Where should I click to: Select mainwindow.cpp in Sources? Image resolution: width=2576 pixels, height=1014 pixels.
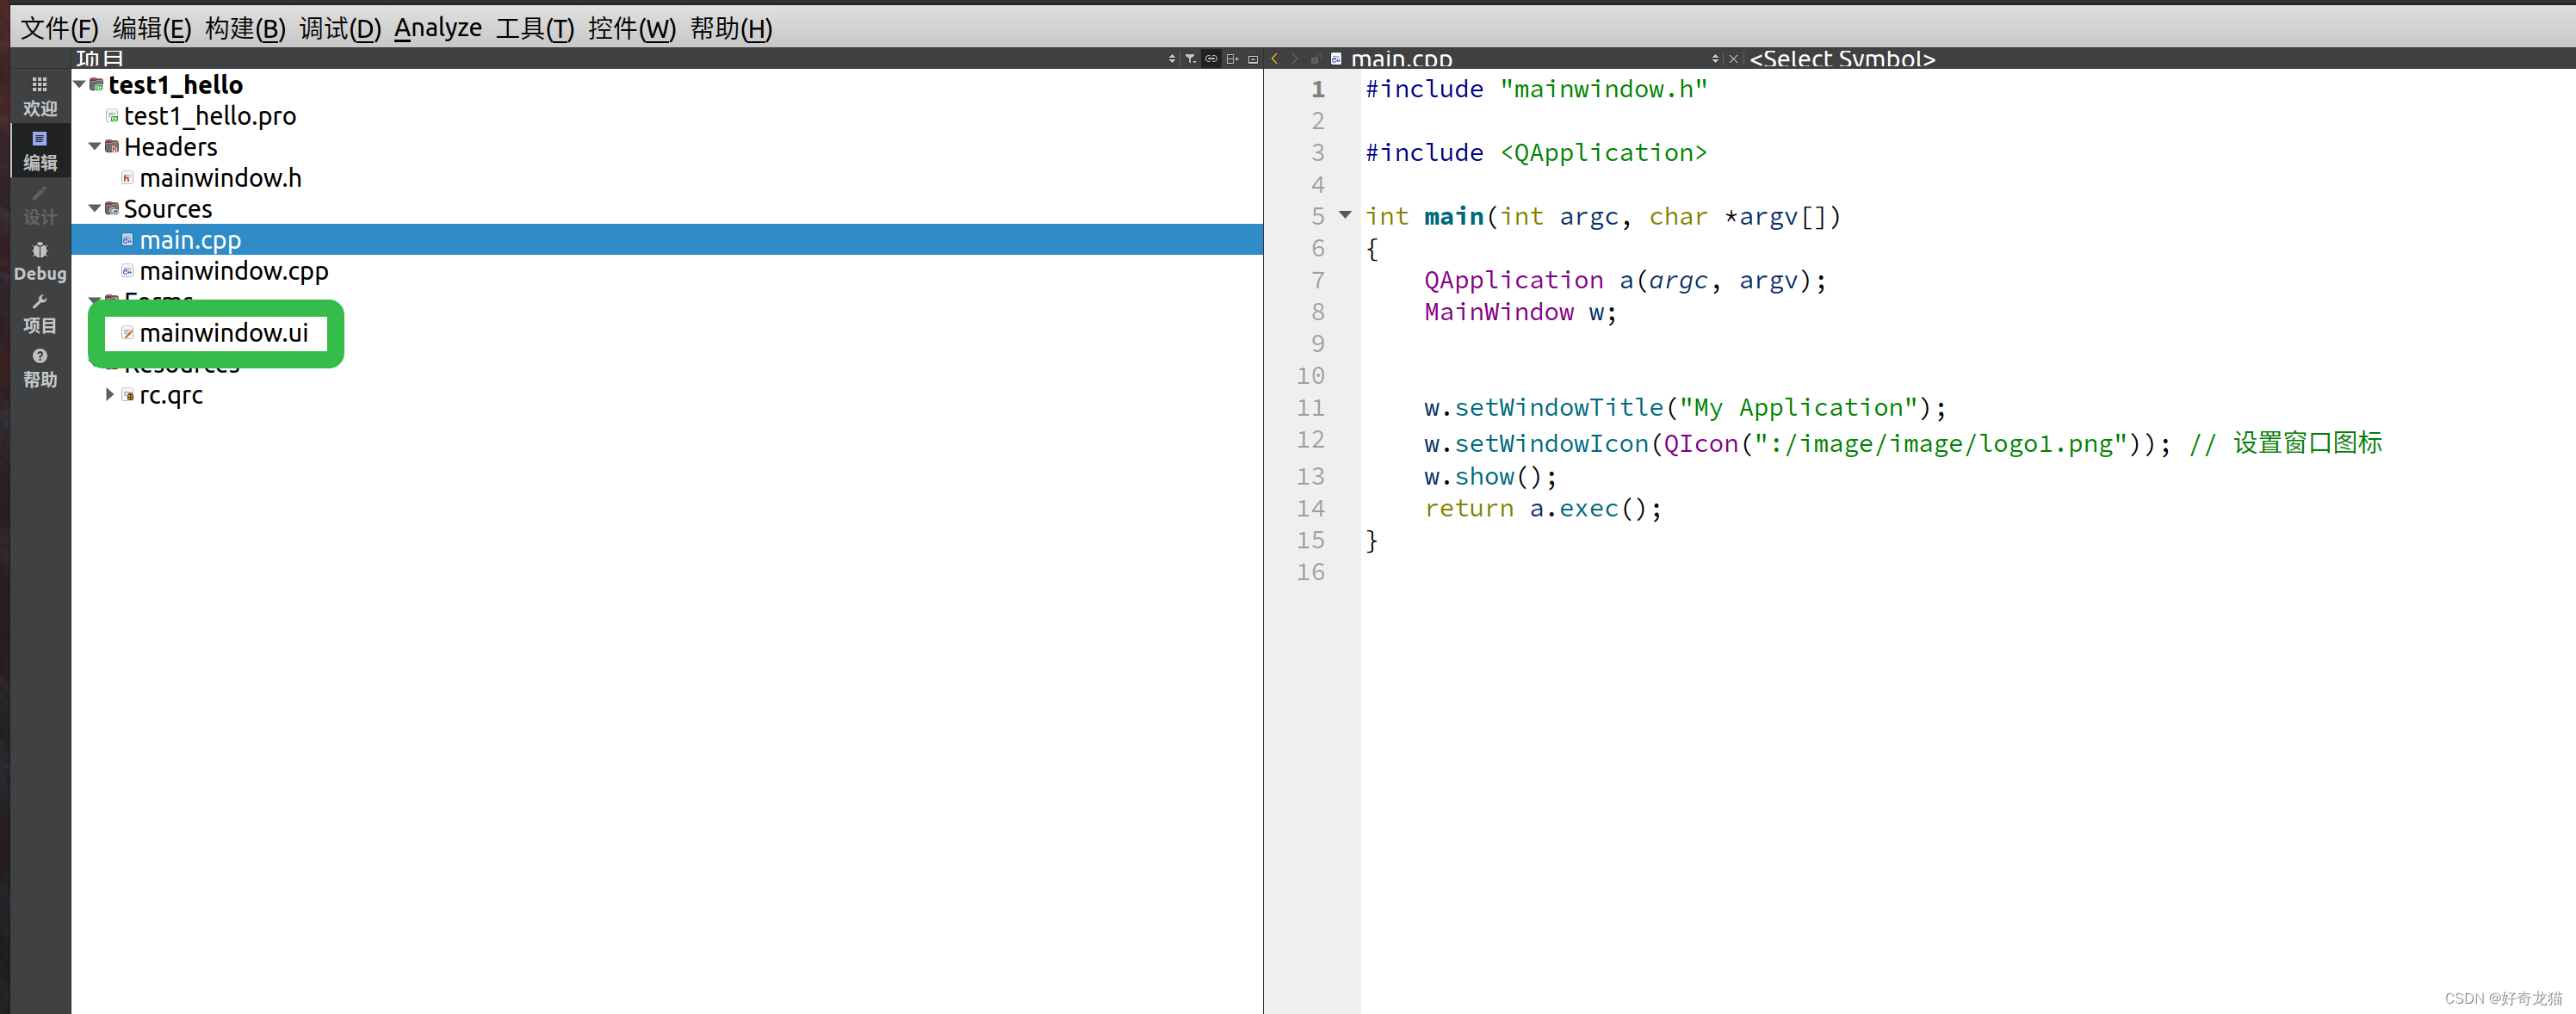234,271
